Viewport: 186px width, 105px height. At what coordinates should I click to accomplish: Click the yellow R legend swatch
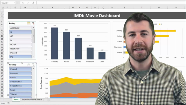pos(160,24)
